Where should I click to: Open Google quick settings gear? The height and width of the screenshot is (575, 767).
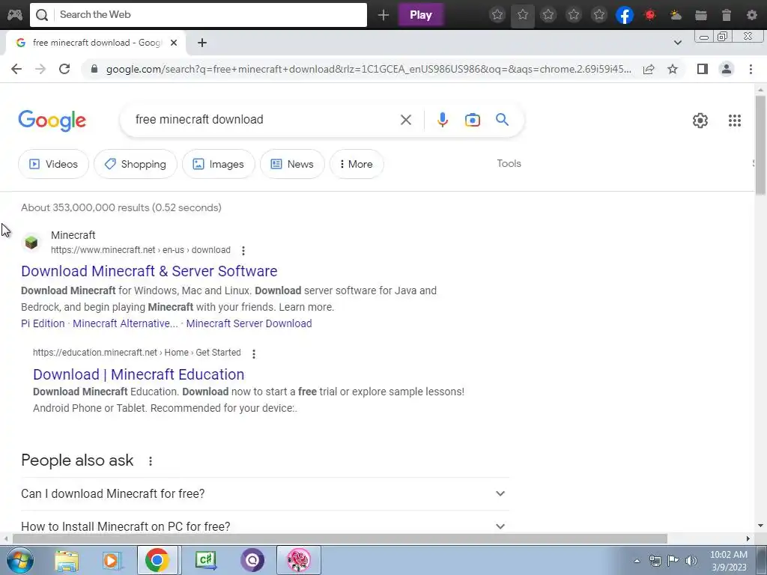[700, 121]
